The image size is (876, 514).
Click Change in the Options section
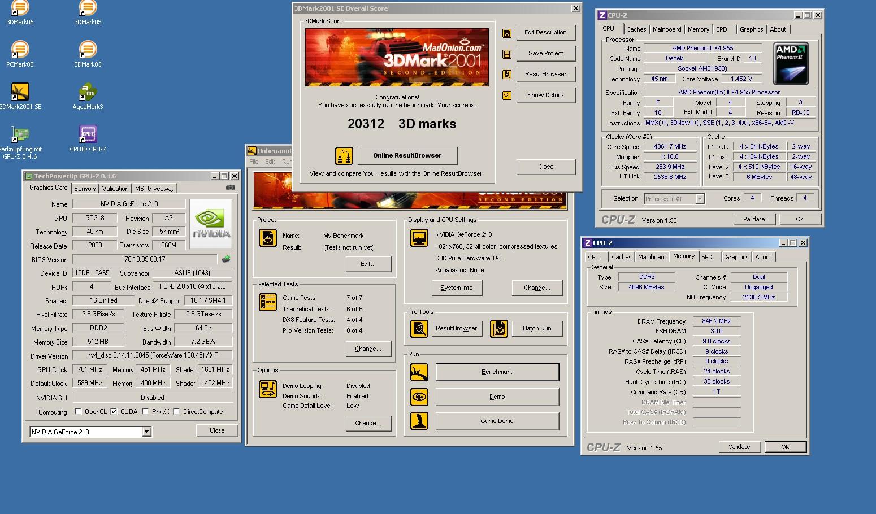pyautogui.click(x=368, y=423)
